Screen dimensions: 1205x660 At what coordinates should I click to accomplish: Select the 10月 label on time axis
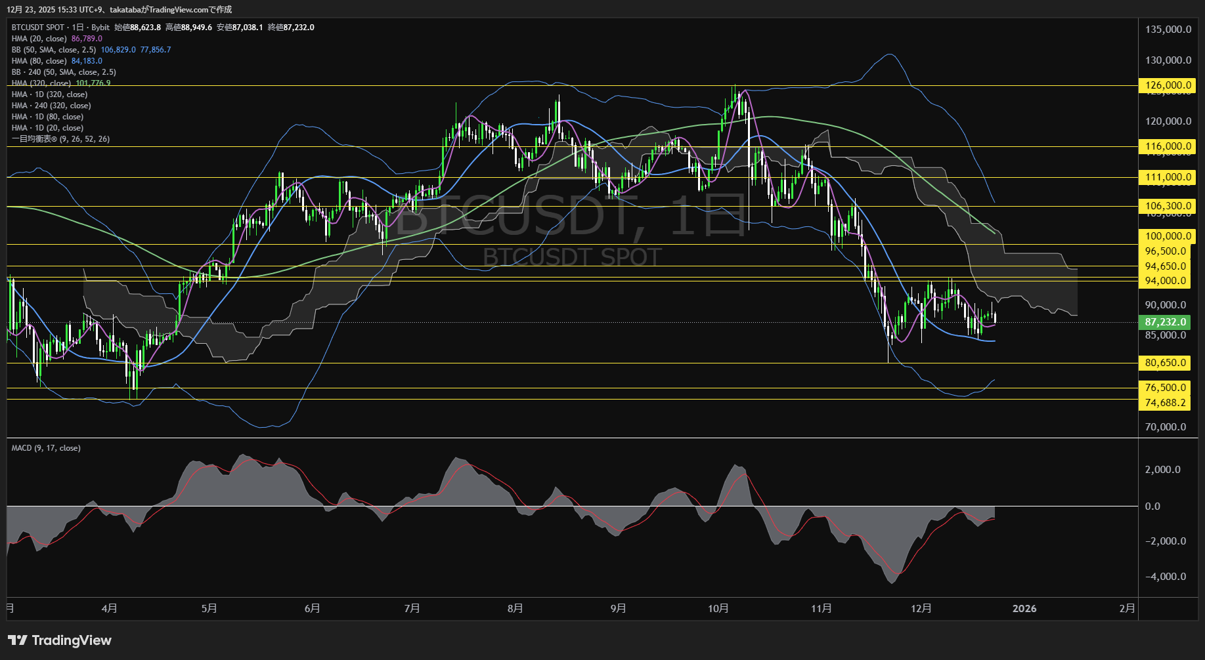(718, 609)
